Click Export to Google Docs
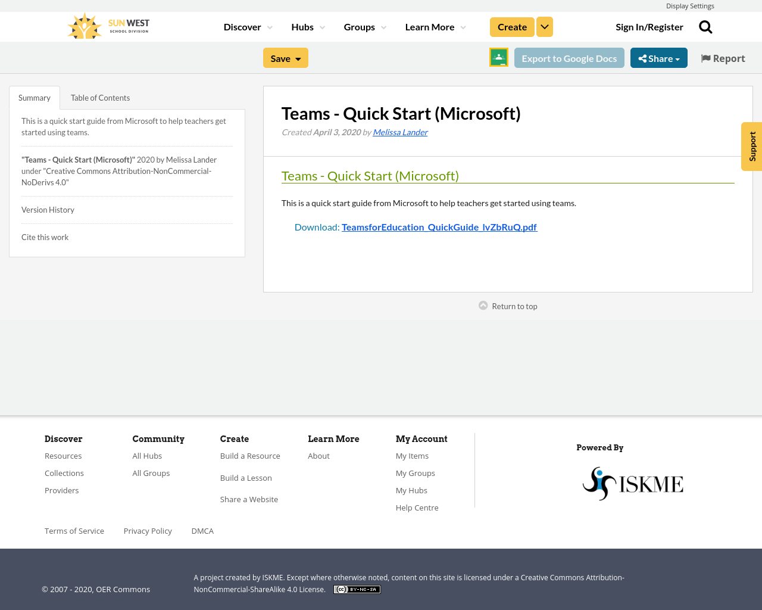762x610 pixels. coord(569,58)
